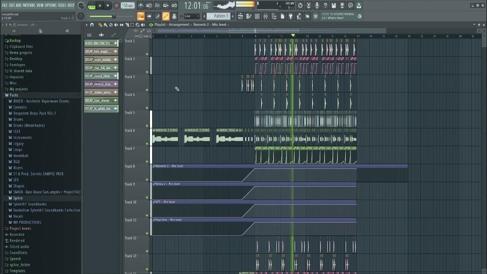The image size is (487, 274).
Task: Mute Track 5 with its green light
Action: (147, 126)
